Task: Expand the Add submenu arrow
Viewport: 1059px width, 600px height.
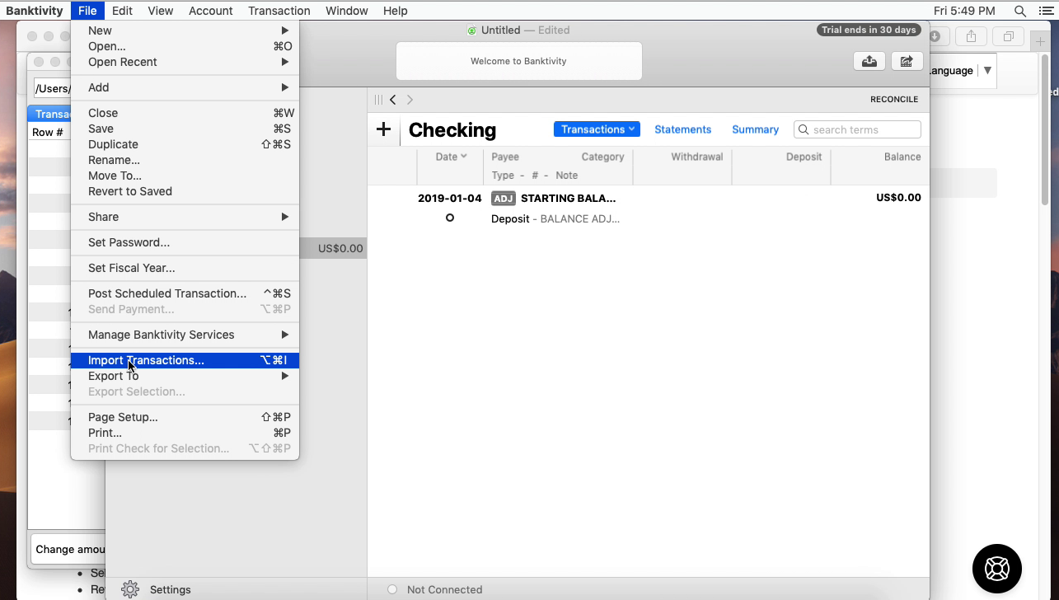Action: [x=284, y=87]
